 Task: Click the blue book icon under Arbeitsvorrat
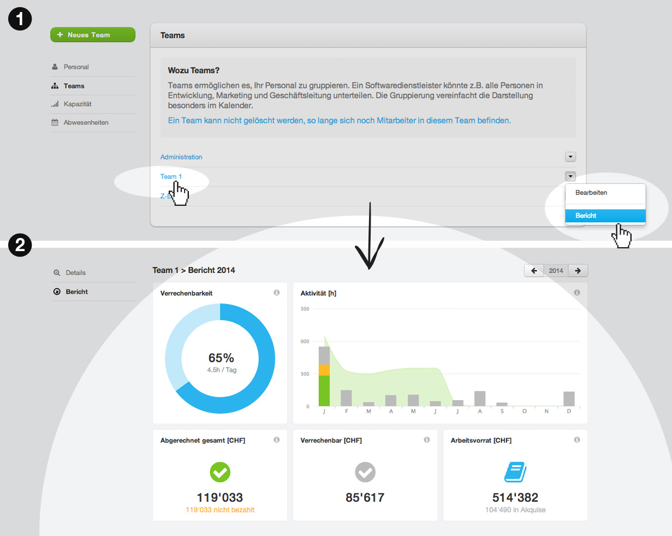point(515,472)
